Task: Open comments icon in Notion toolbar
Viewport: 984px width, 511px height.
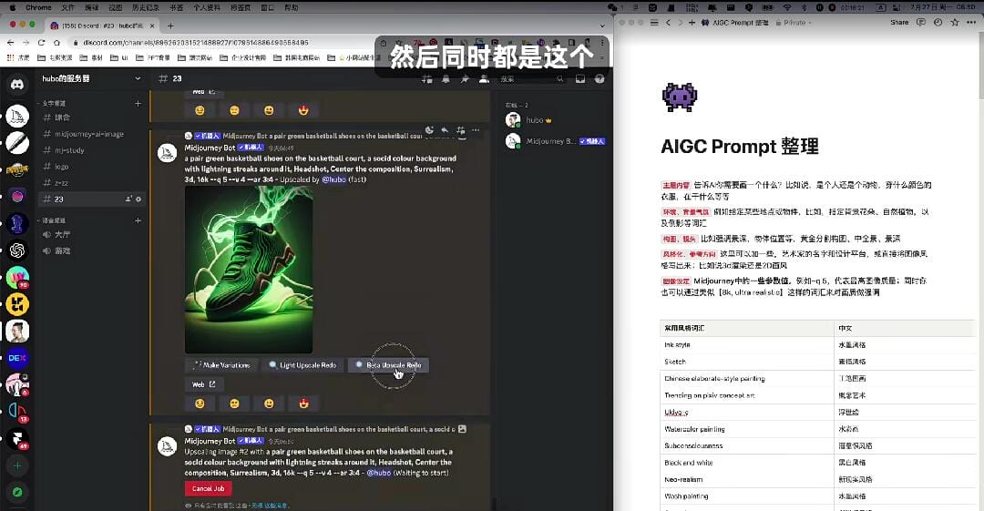Action: [920, 23]
